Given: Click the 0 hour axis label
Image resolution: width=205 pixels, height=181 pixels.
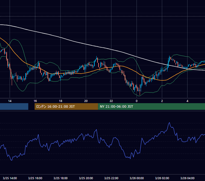Looking at the screenshot, I should [137, 101].
